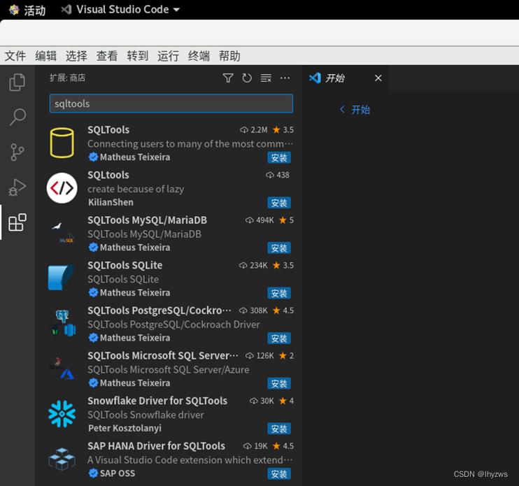
Task: Open the 选择 menu
Action: pos(76,56)
